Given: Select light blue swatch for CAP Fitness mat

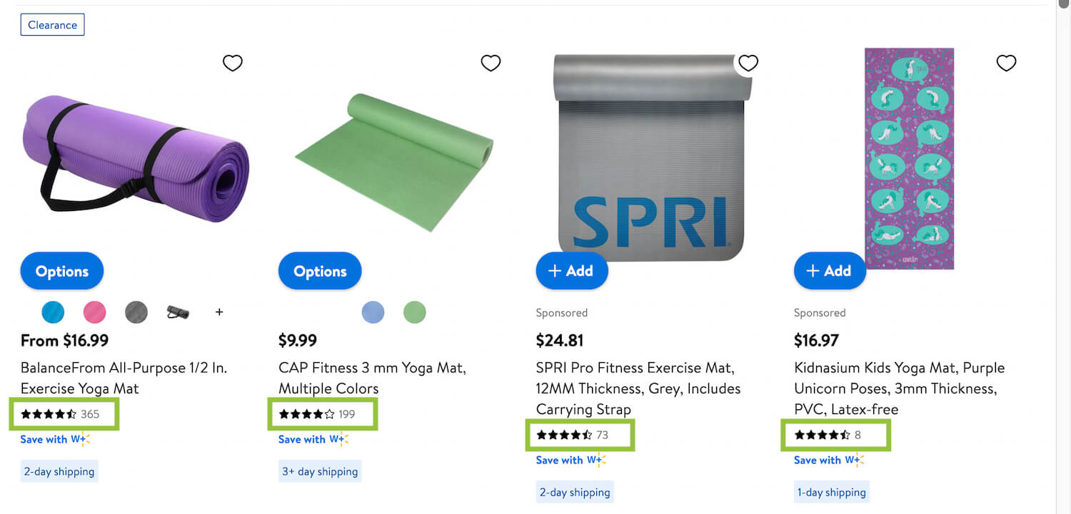Looking at the screenshot, I should (x=373, y=312).
